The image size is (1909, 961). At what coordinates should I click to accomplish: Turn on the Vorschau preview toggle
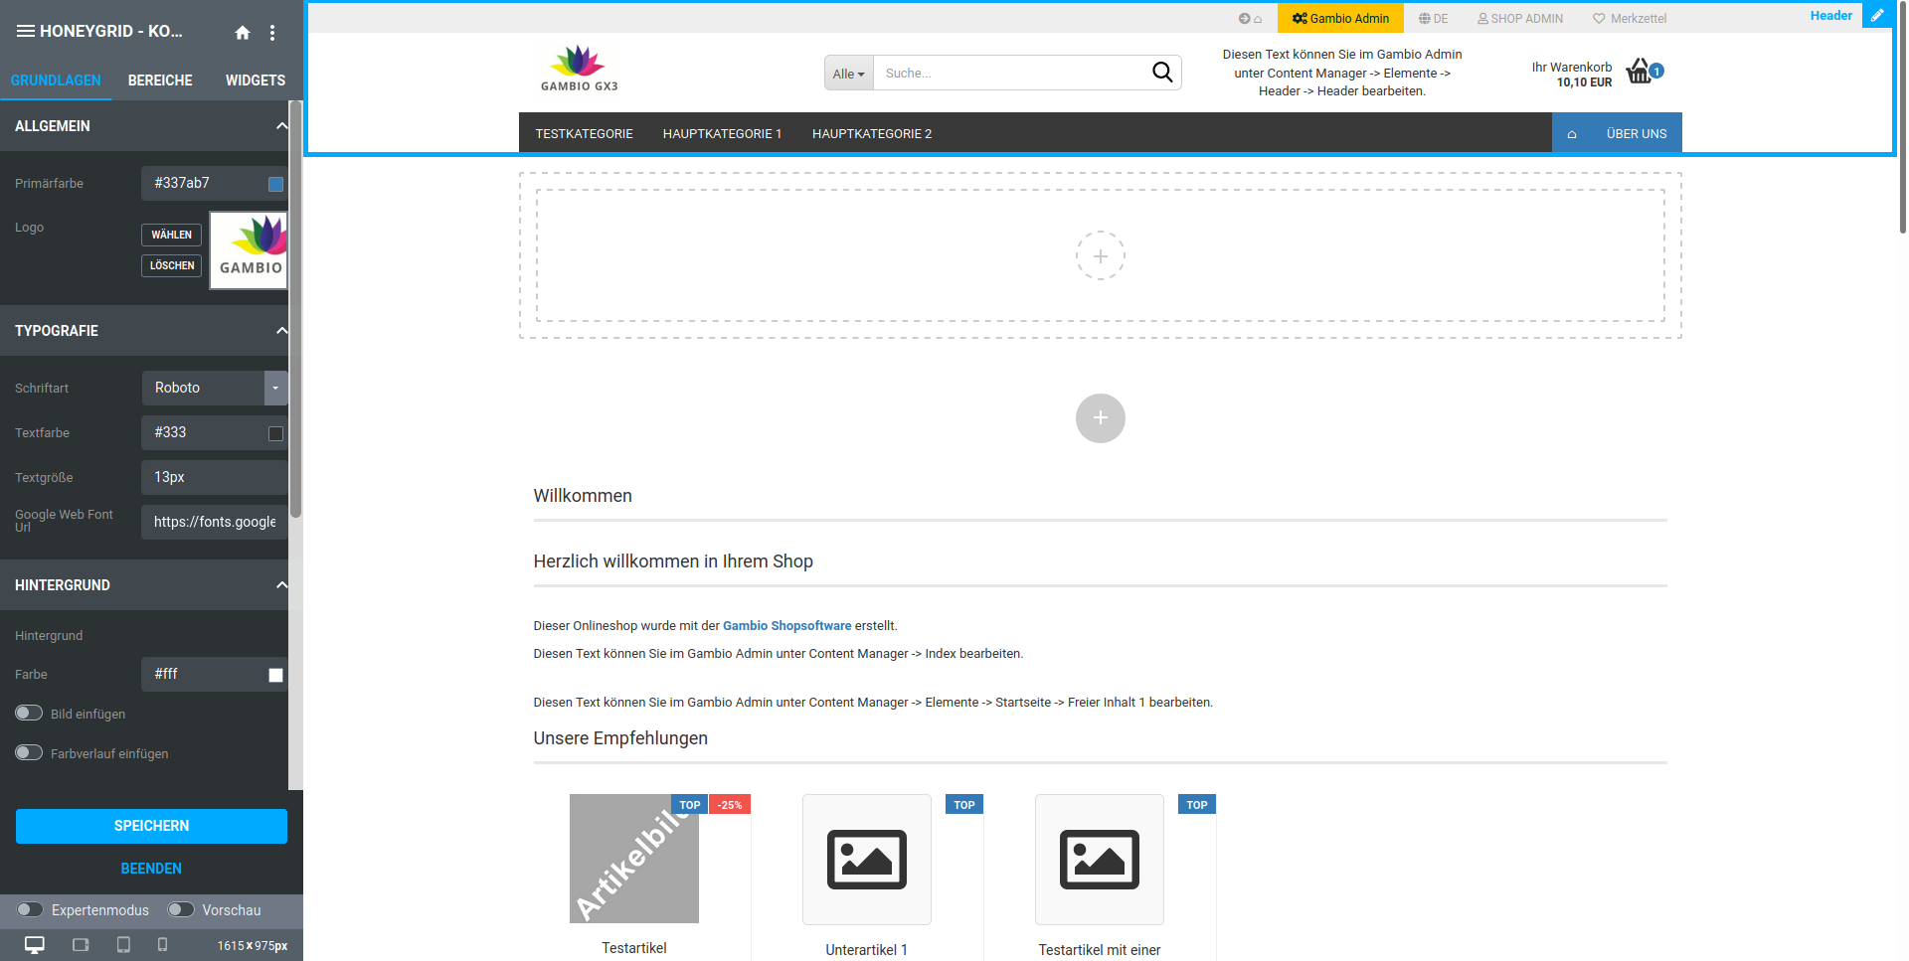(180, 910)
